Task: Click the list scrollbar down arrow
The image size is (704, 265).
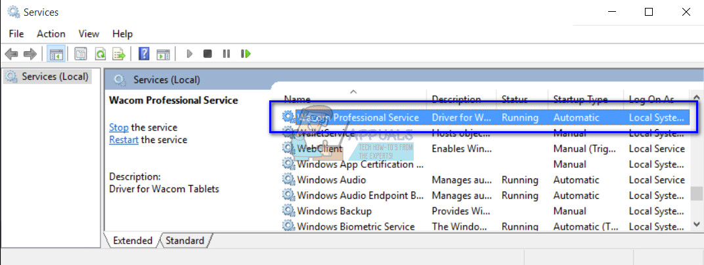Action: tap(696, 224)
